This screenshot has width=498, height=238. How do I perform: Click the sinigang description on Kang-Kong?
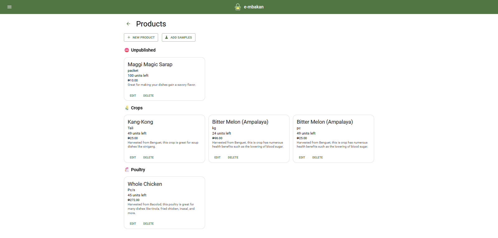click(x=163, y=144)
